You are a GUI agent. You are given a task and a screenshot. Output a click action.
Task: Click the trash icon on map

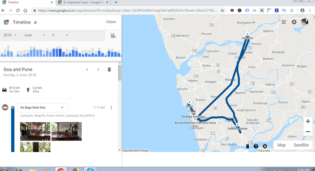[247, 146]
